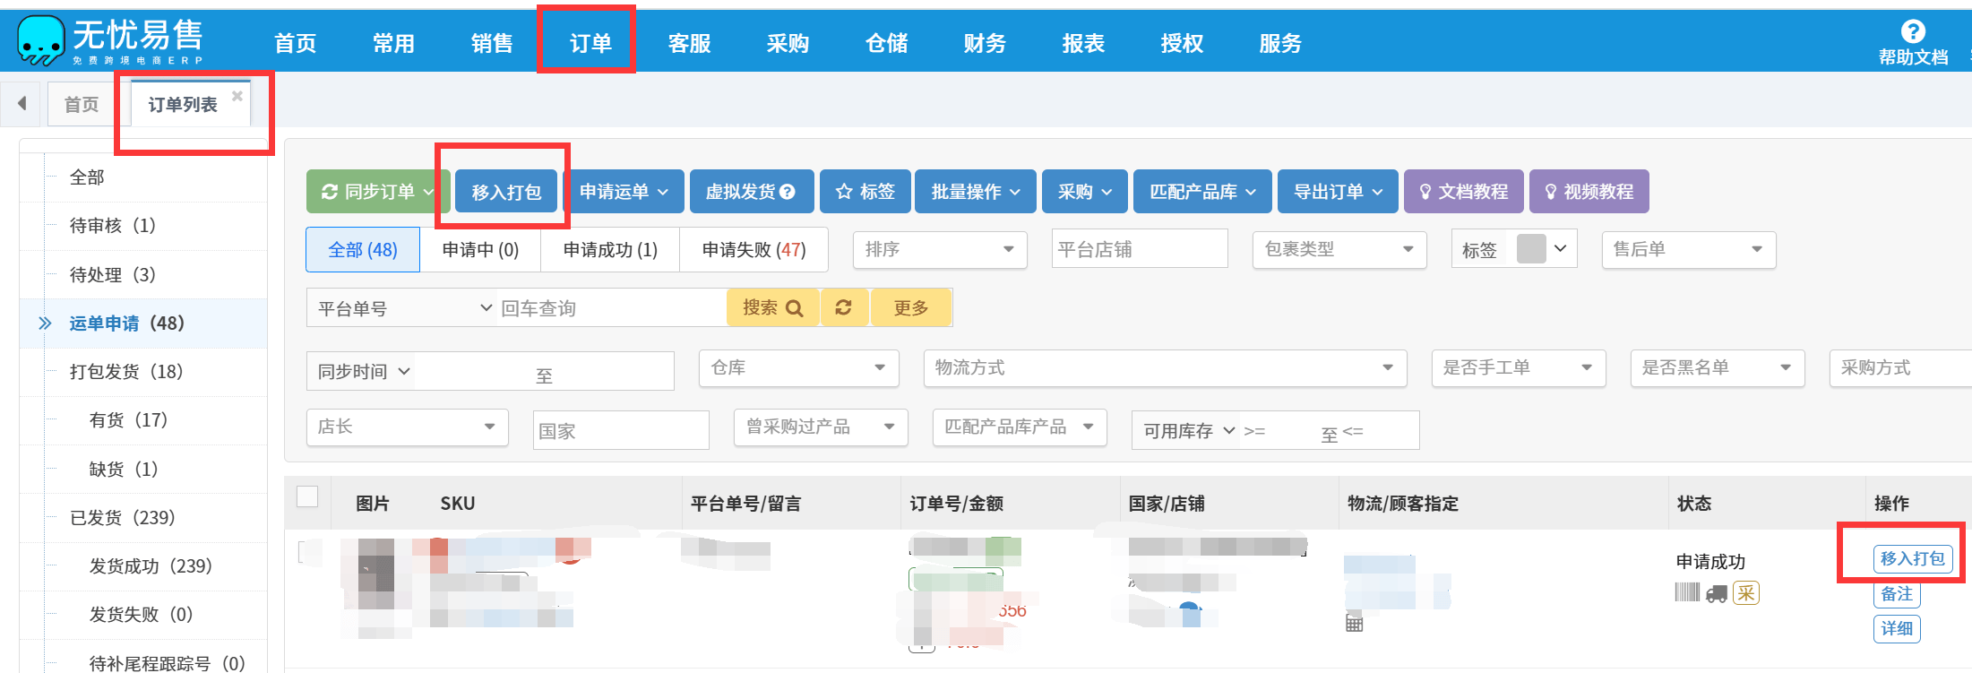Click the 备注 row button
This screenshot has width=1972, height=673.
(x=1896, y=593)
